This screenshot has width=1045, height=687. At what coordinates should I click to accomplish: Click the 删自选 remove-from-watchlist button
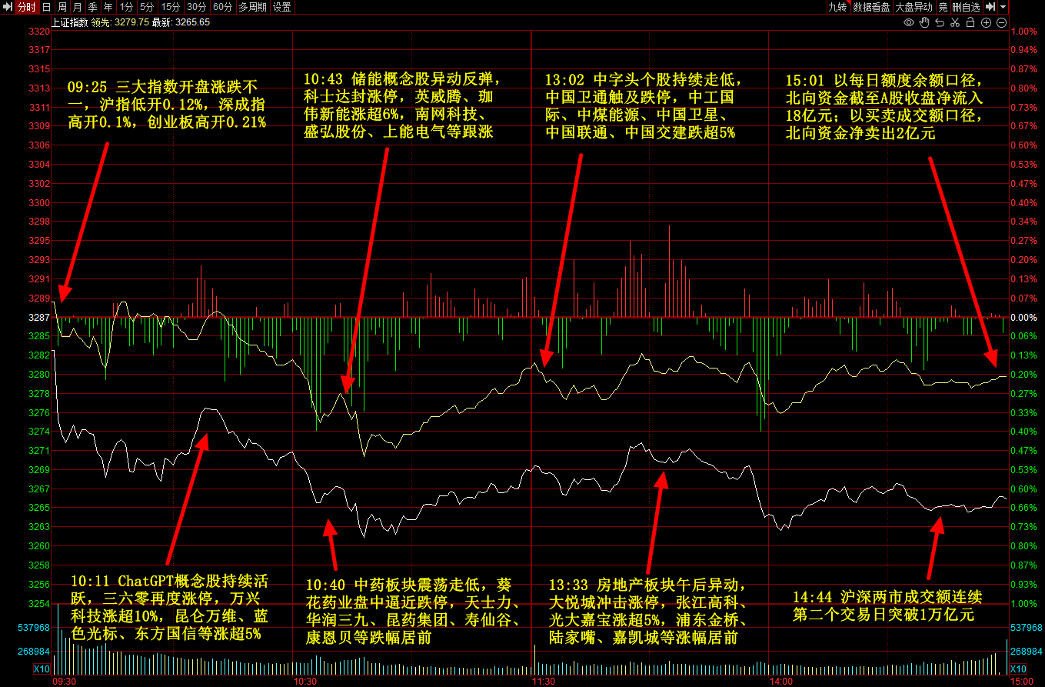966,7
